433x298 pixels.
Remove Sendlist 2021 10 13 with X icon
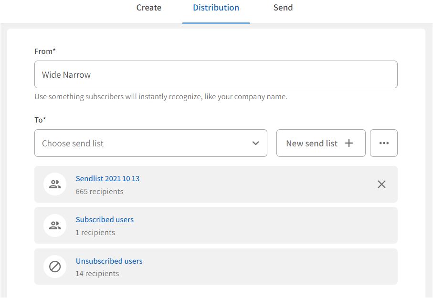(x=381, y=185)
